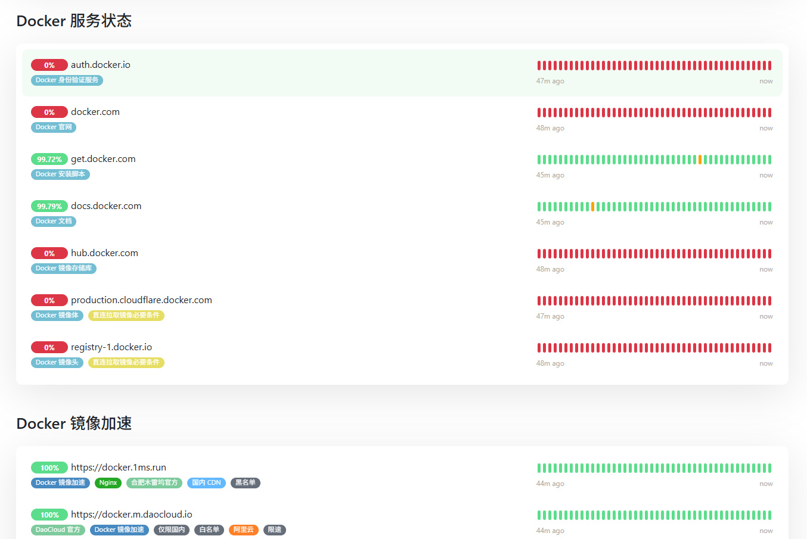The height and width of the screenshot is (539, 807).
Task: Click the 0% uptime badge for docker.com
Action: (x=49, y=113)
